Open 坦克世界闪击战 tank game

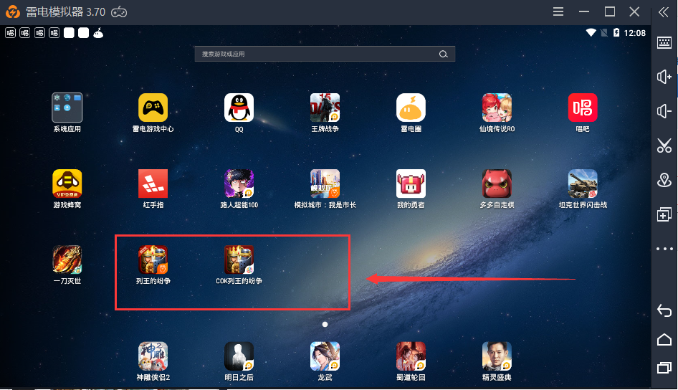coord(583,184)
